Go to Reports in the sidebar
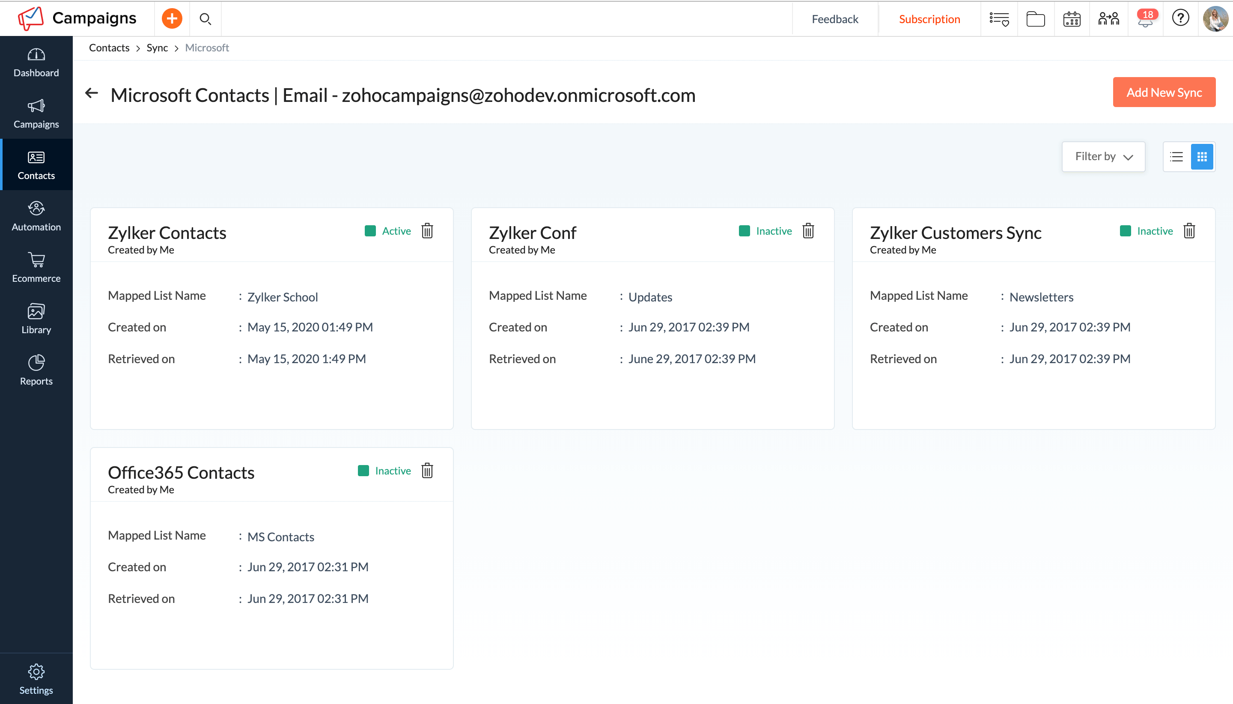Image resolution: width=1233 pixels, height=704 pixels. pos(36,370)
